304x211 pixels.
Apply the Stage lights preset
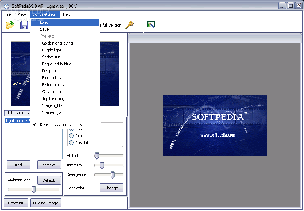[65, 105]
